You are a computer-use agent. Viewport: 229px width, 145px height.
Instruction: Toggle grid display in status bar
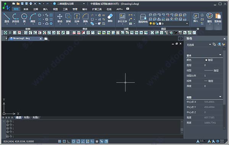pos(64,141)
